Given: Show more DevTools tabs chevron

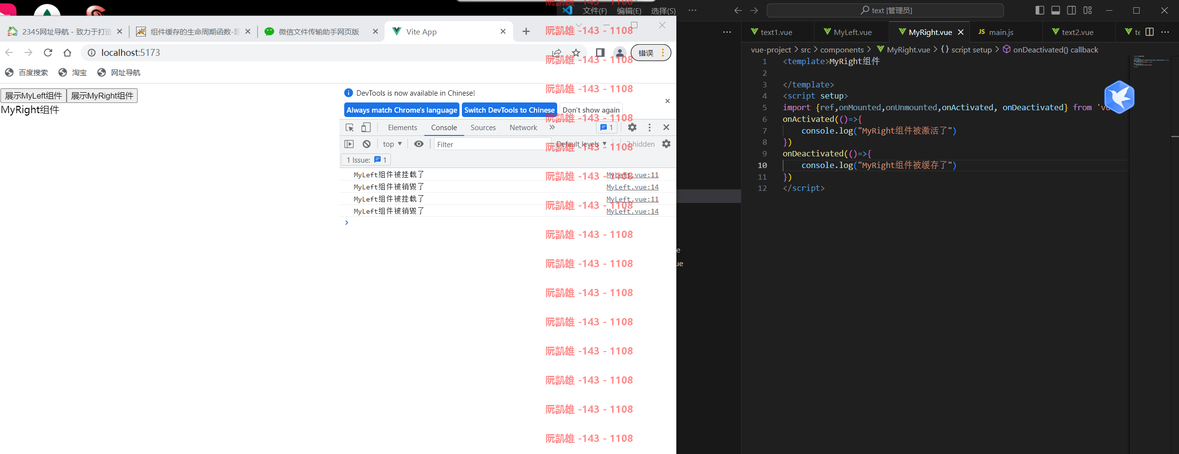Looking at the screenshot, I should click(552, 127).
